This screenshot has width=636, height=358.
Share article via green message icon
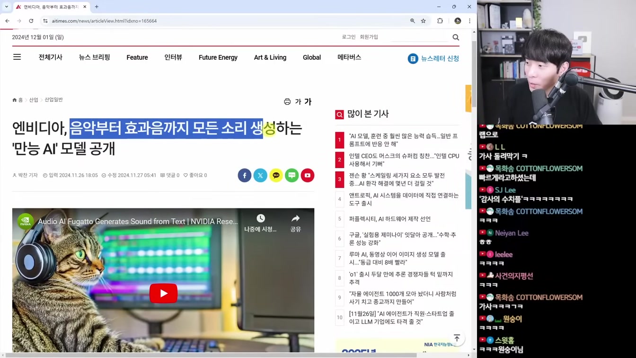(292, 175)
